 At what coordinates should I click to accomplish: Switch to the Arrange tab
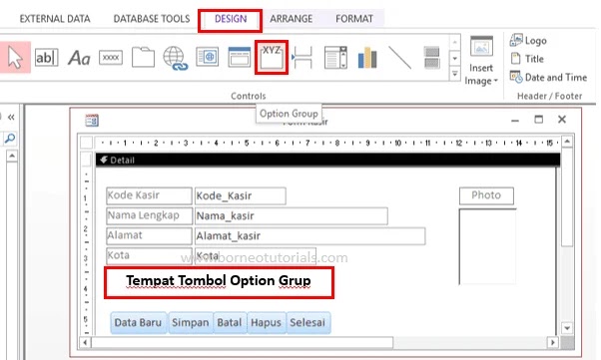(x=291, y=19)
